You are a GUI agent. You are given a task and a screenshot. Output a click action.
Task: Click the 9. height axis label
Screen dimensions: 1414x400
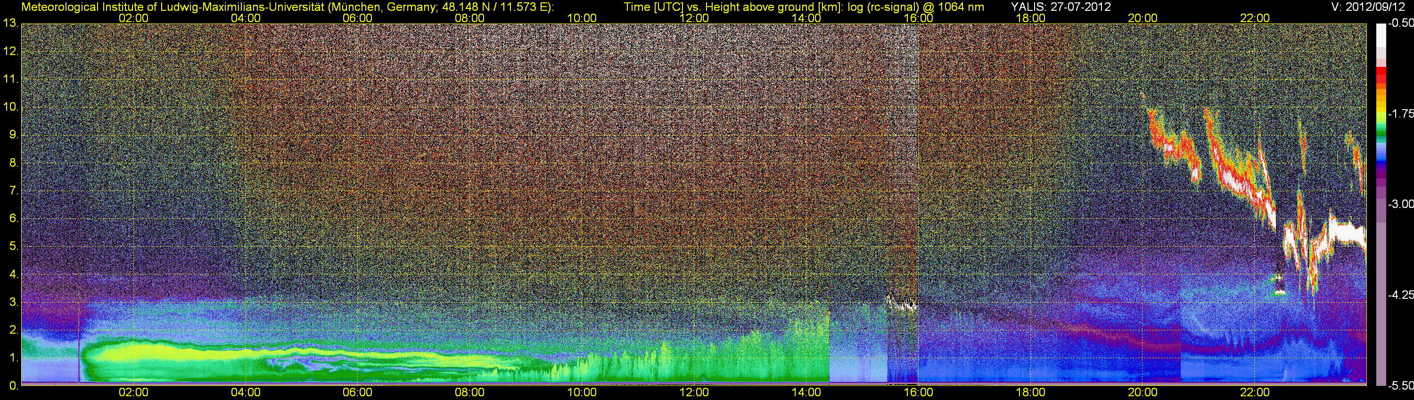(x=14, y=135)
